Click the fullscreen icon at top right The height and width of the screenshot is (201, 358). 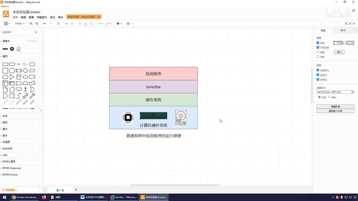pyautogui.click(x=346, y=23)
